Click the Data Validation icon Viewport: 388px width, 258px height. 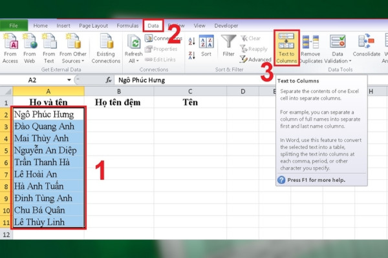pyautogui.click(x=338, y=41)
